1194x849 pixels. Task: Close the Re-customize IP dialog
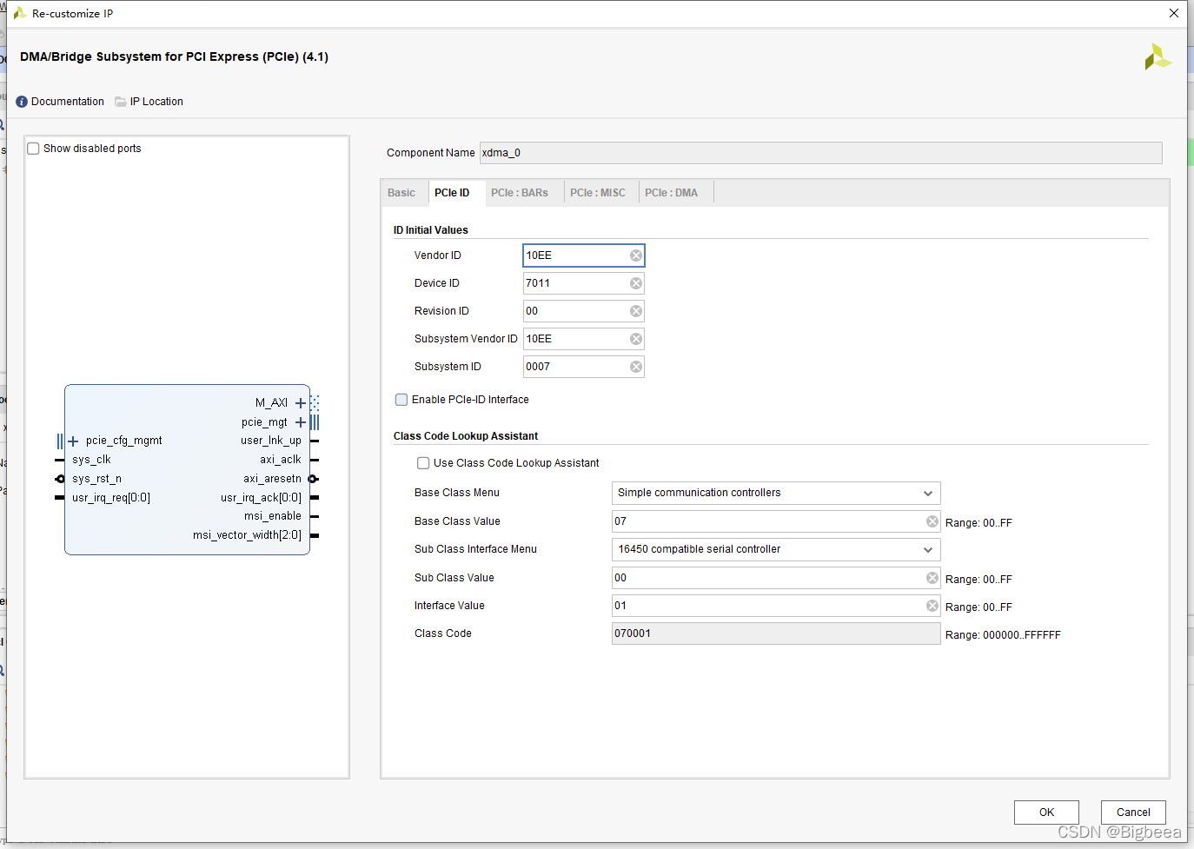pos(1173,13)
